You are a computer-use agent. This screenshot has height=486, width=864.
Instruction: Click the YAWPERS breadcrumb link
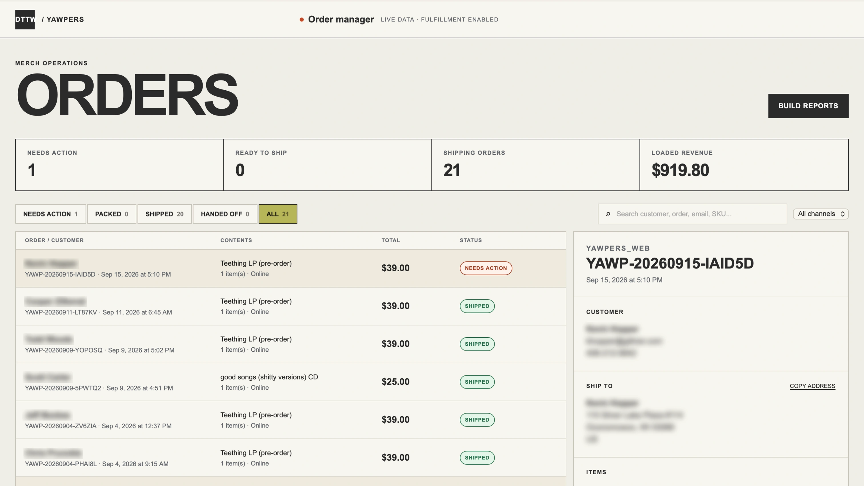pos(65,19)
